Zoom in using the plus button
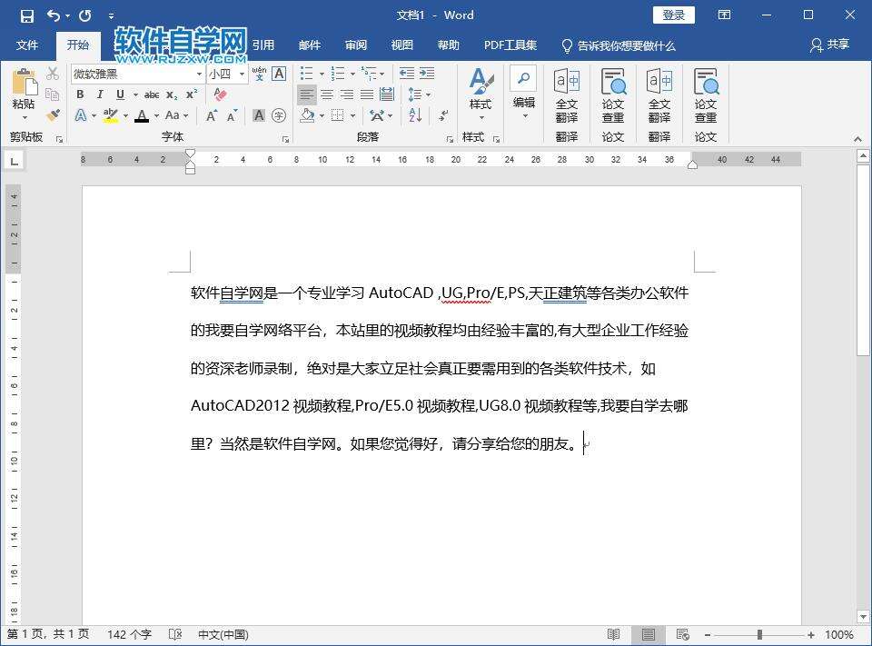The width and height of the screenshot is (872, 646). coord(811,635)
